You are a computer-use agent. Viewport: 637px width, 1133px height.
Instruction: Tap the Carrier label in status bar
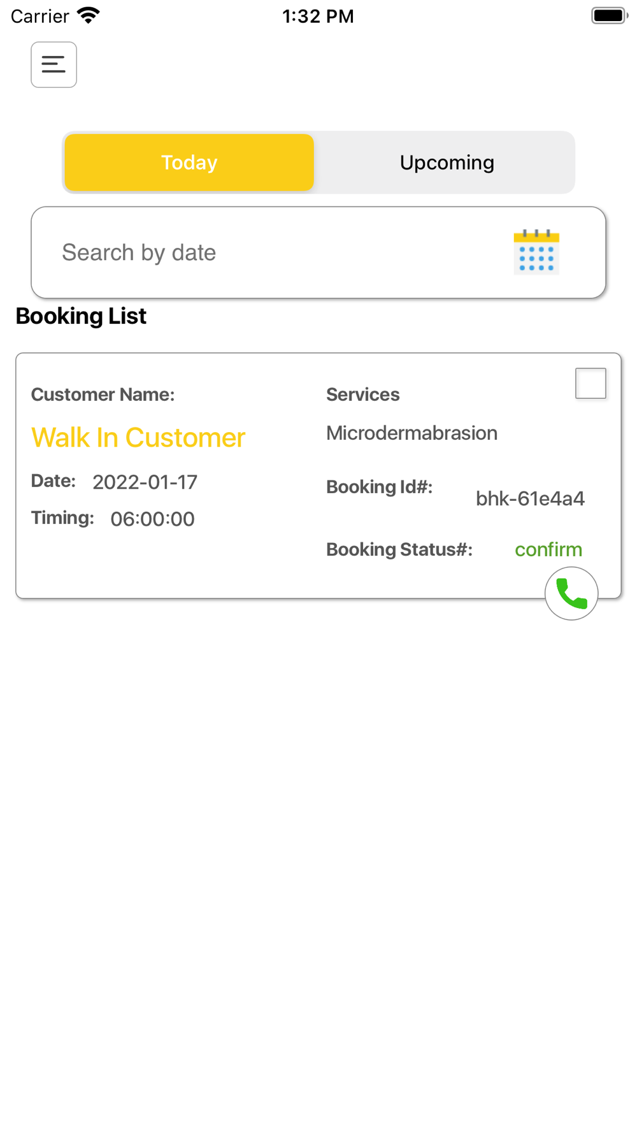(39, 16)
